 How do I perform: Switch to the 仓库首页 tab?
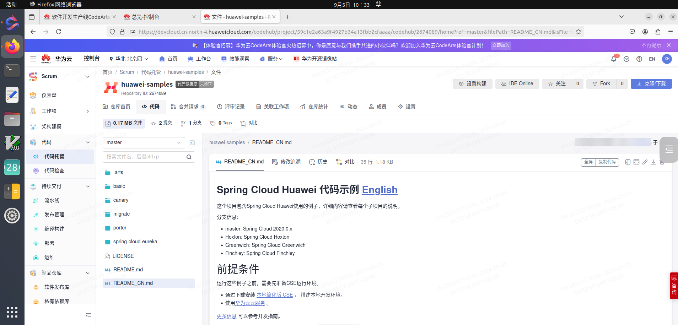coord(117,107)
